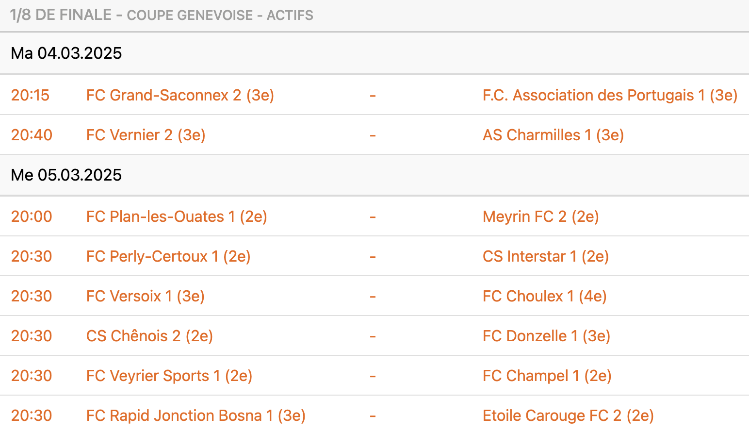The height and width of the screenshot is (432, 749).
Task: Click the 20:40 match time
Action: pos(32,135)
